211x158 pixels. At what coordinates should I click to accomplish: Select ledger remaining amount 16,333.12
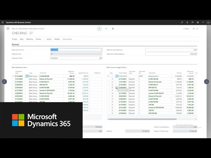coord(190,96)
